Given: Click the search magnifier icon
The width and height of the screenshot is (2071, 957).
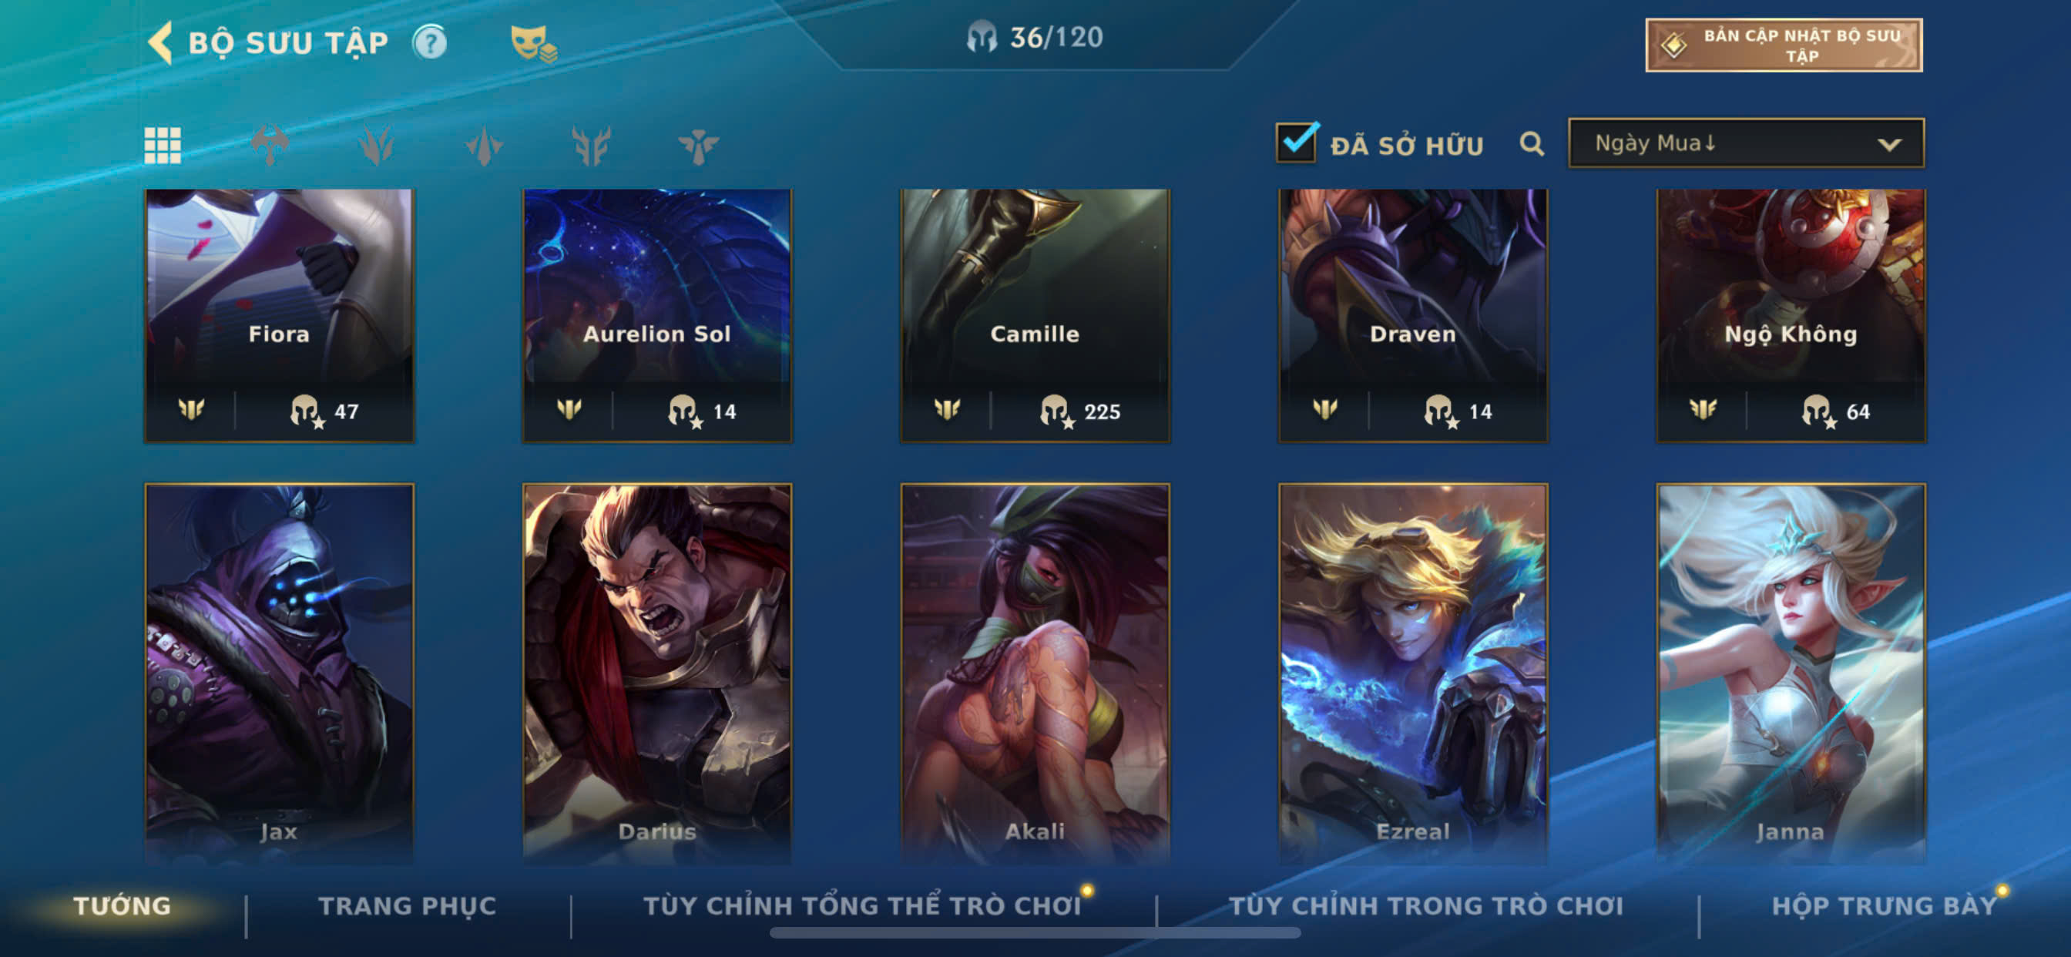Looking at the screenshot, I should click(x=1532, y=144).
